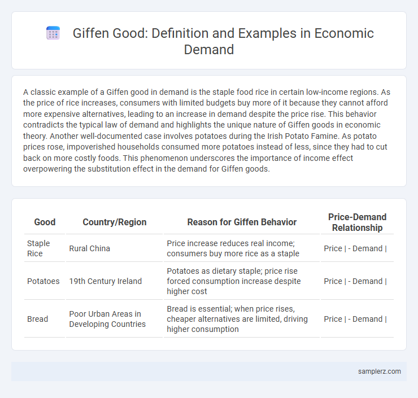Click the 'Staple Rice' table cell
Screen dimensions: 418x398
[45, 248]
